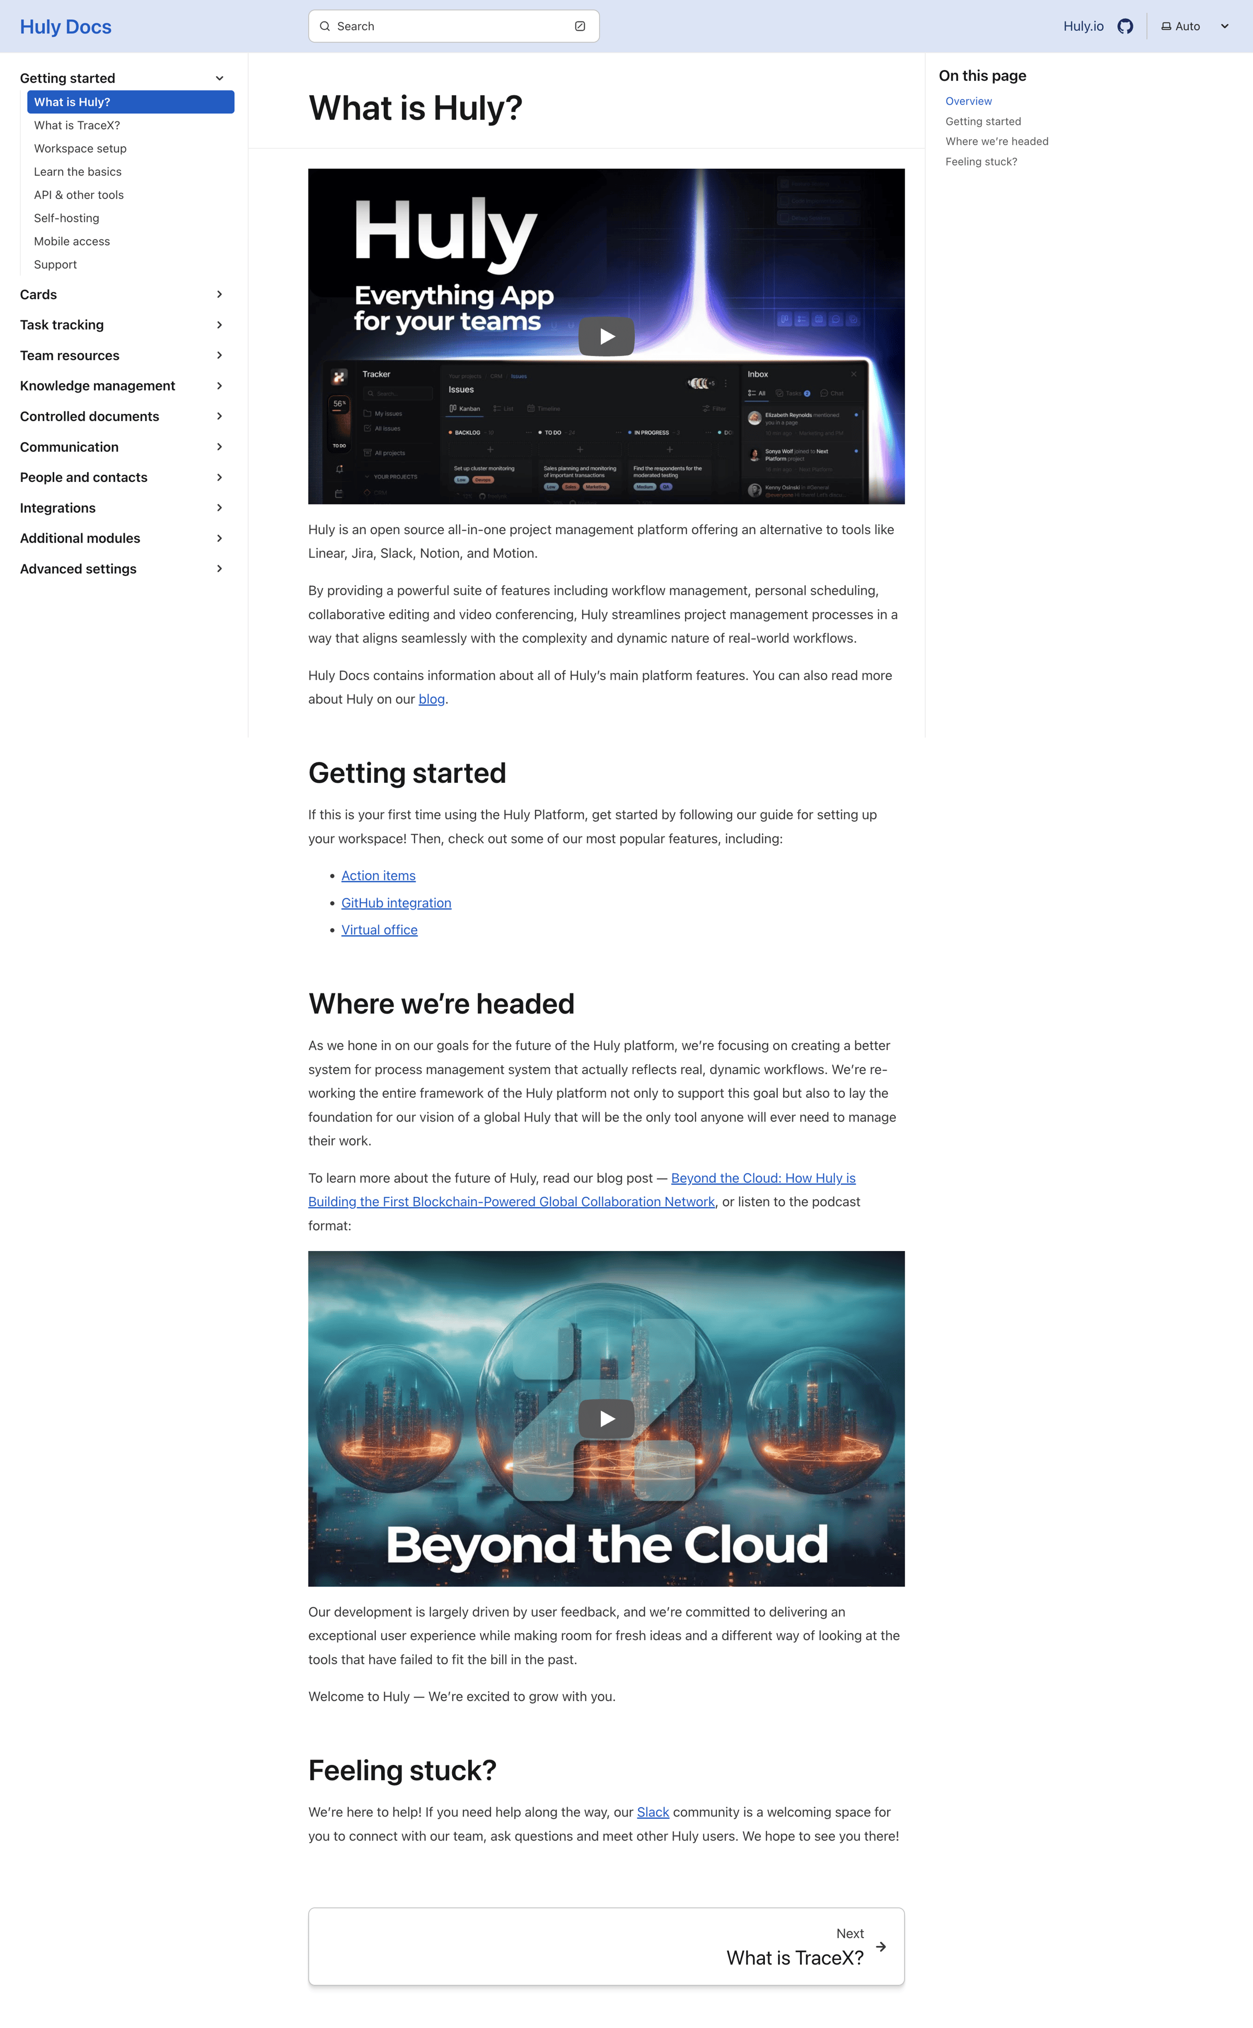
Task: Open the Auto theme dropdown
Action: [x=1194, y=27]
